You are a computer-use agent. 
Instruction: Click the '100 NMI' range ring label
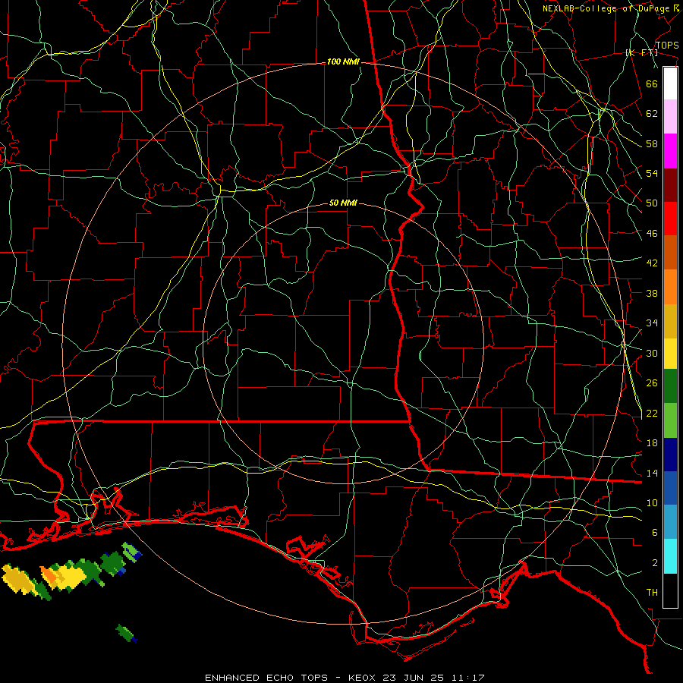tap(343, 62)
